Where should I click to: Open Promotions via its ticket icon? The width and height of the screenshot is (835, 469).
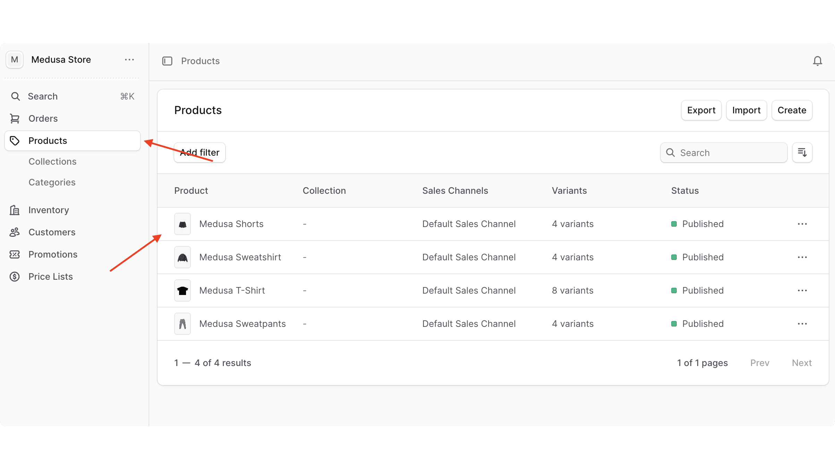[x=14, y=254]
